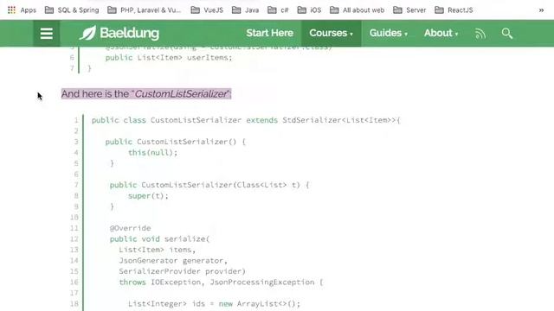Image resolution: width=554 pixels, height=311 pixels.
Task: Expand the Guides dropdown menu
Action: 389,33
